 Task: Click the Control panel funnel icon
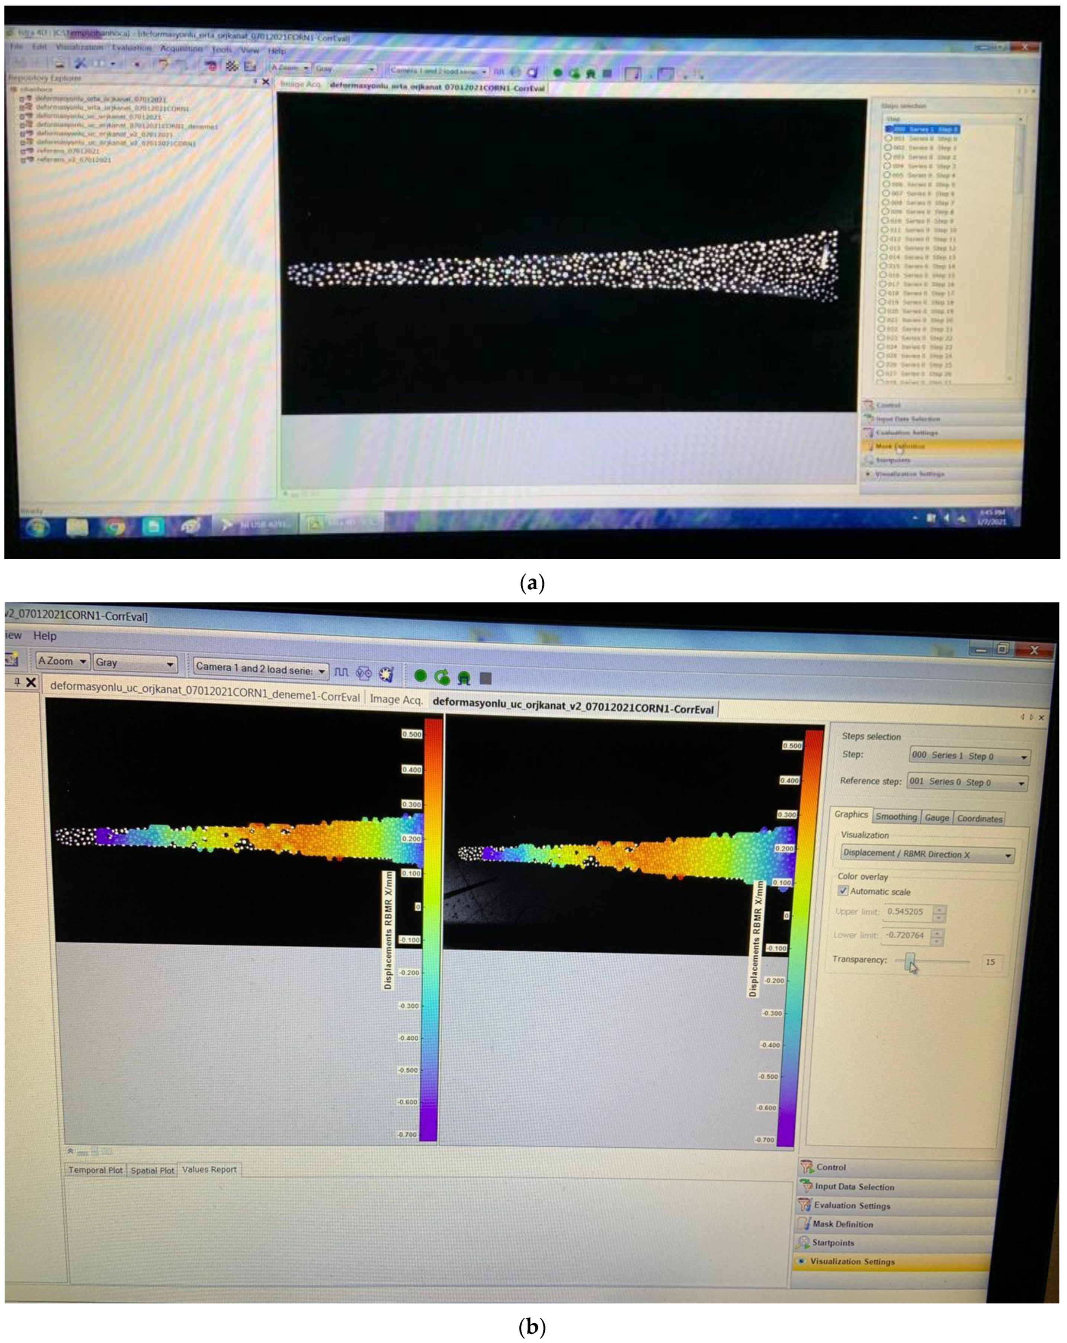tap(807, 1167)
